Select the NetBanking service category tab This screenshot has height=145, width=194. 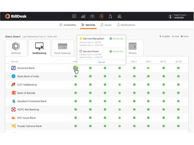(39, 48)
